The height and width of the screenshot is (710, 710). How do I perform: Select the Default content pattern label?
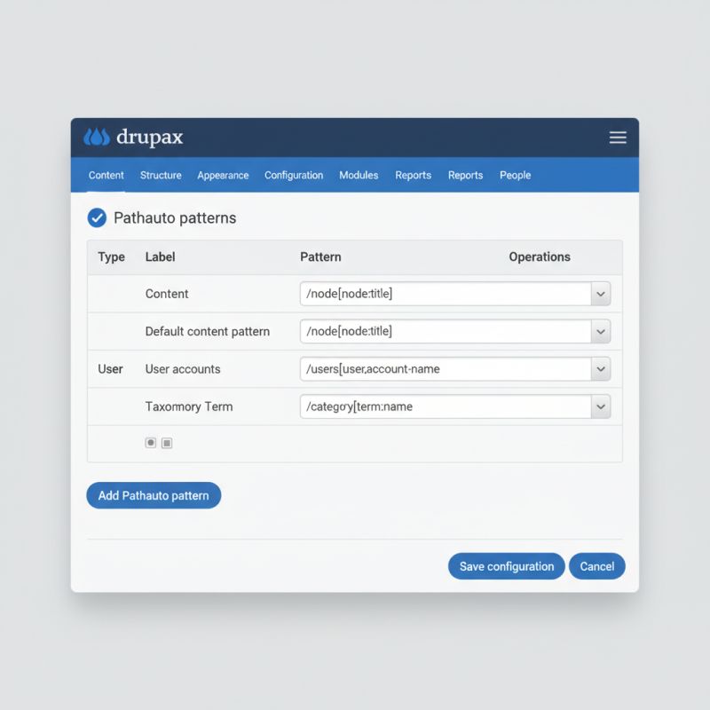[x=208, y=331]
